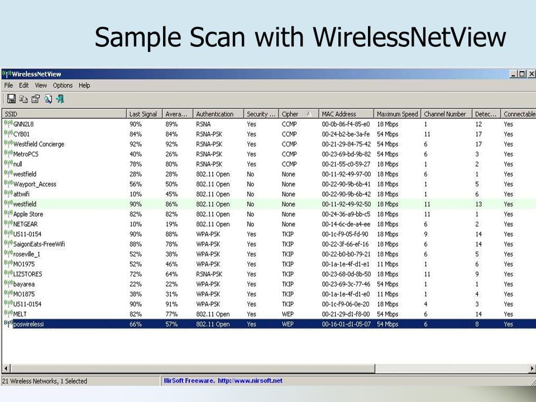The width and height of the screenshot is (536, 402).
Task: Click the wireless icon beside MELT
Action: point(8,313)
